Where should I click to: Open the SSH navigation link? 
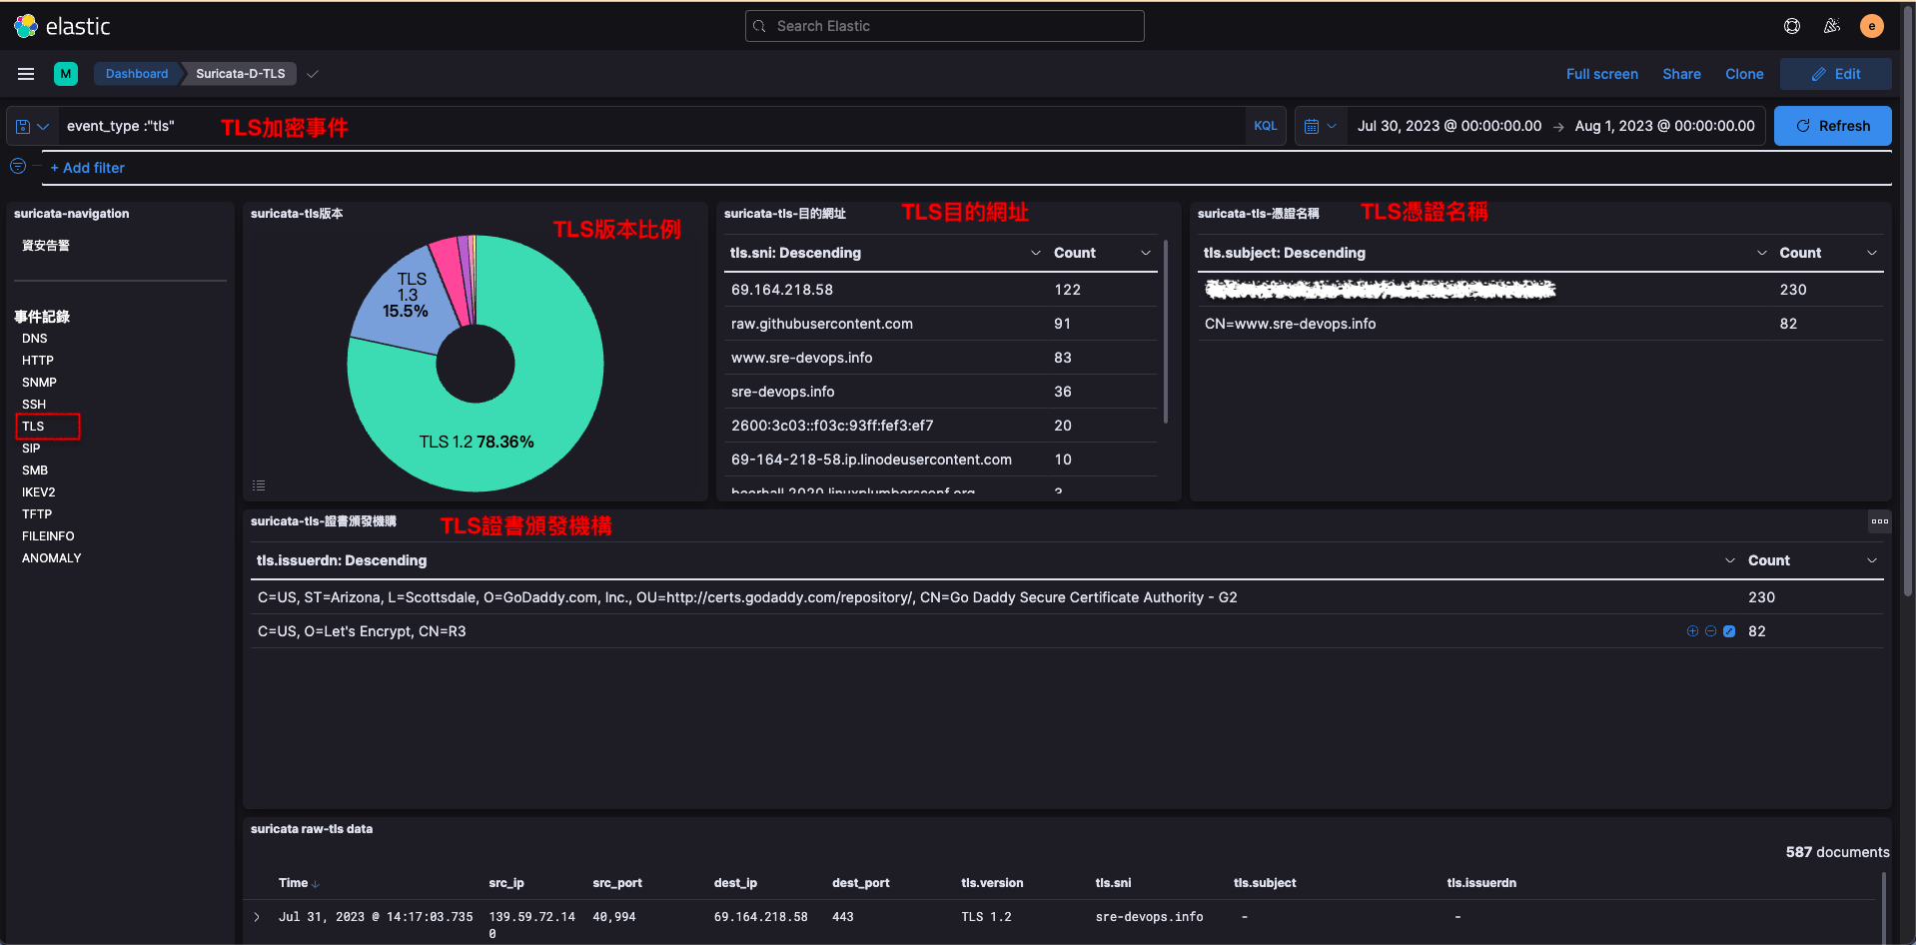click(x=34, y=405)
